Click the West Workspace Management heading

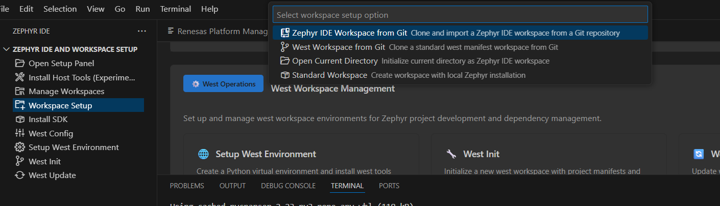click(x=332, y=89)
